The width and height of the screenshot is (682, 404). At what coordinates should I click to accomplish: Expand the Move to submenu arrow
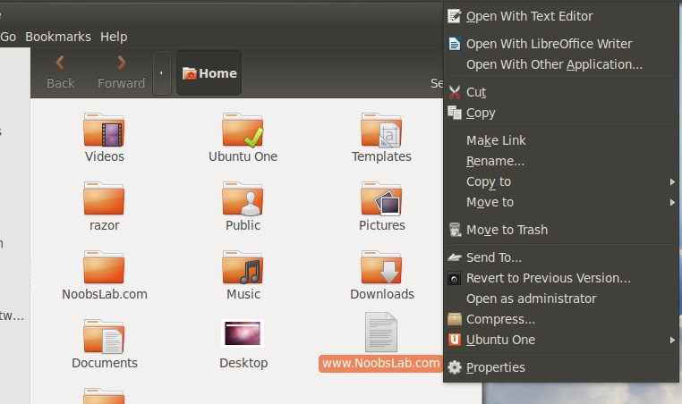click(672, 202)
